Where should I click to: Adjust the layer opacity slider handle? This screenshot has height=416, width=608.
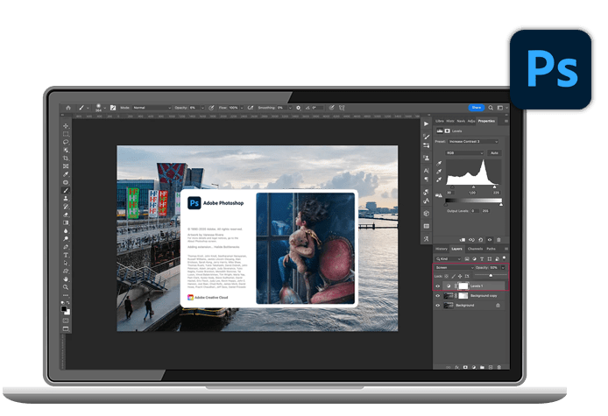[x=491, y=275]
